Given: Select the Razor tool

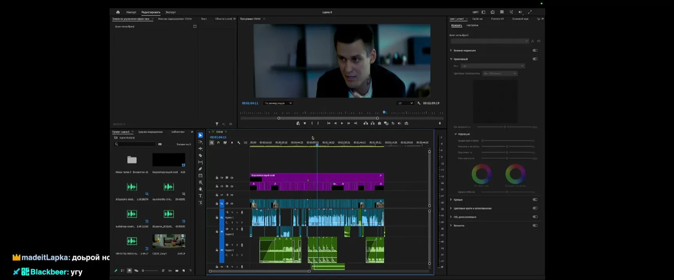Looking at the screenshot, I should click(200, 156).
